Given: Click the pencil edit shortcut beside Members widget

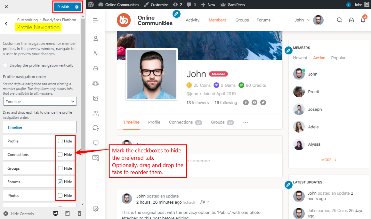Looking at the screenshot, I should [x=288, y=51].
